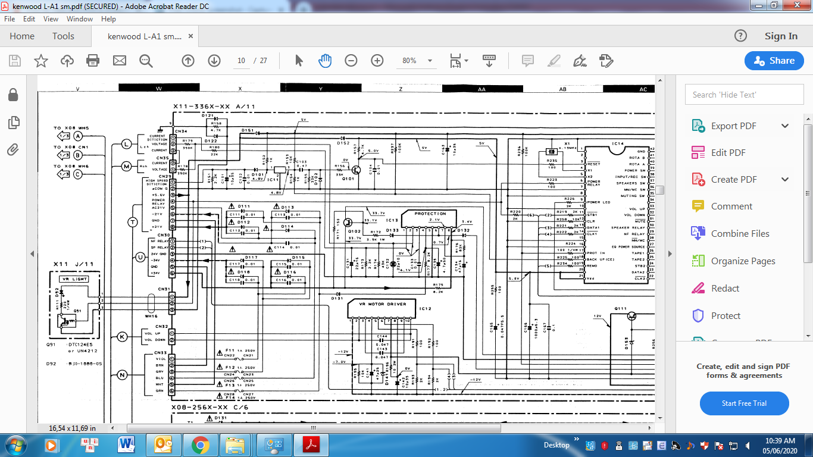The width and height of the screenshot is (813, 457).
Task: Click the Sign In link
Action: tap(781, 36)
